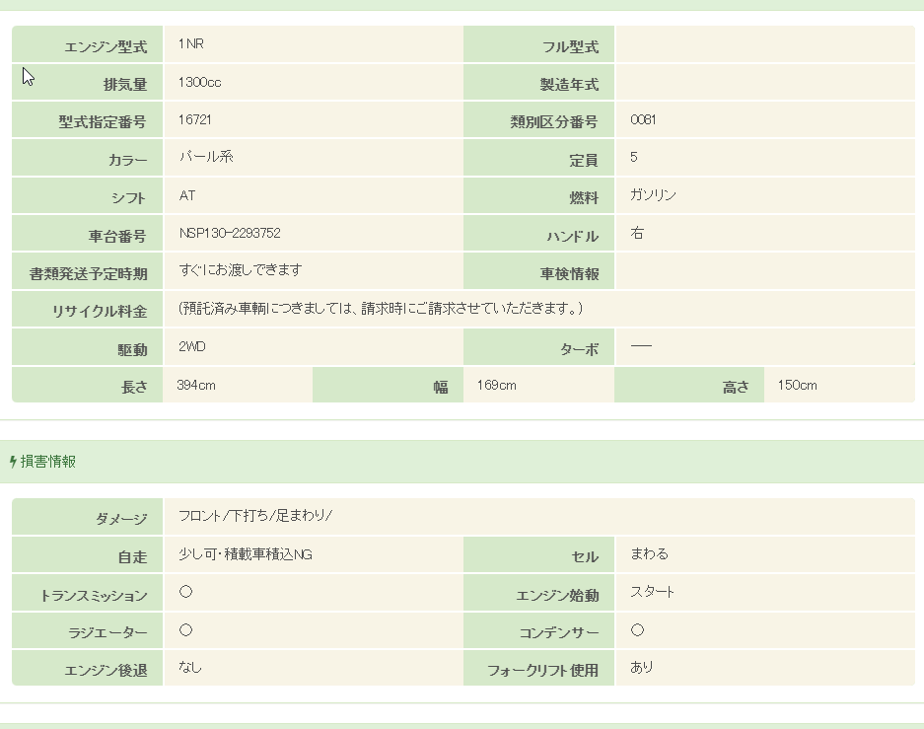Click the エンジン始動 value スタート
This screenshot has width=924, height=729.
click(x=653, y=592)
